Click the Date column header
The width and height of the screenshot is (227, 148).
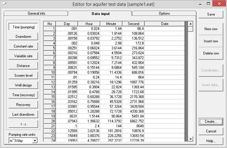[x=165, y=24]
